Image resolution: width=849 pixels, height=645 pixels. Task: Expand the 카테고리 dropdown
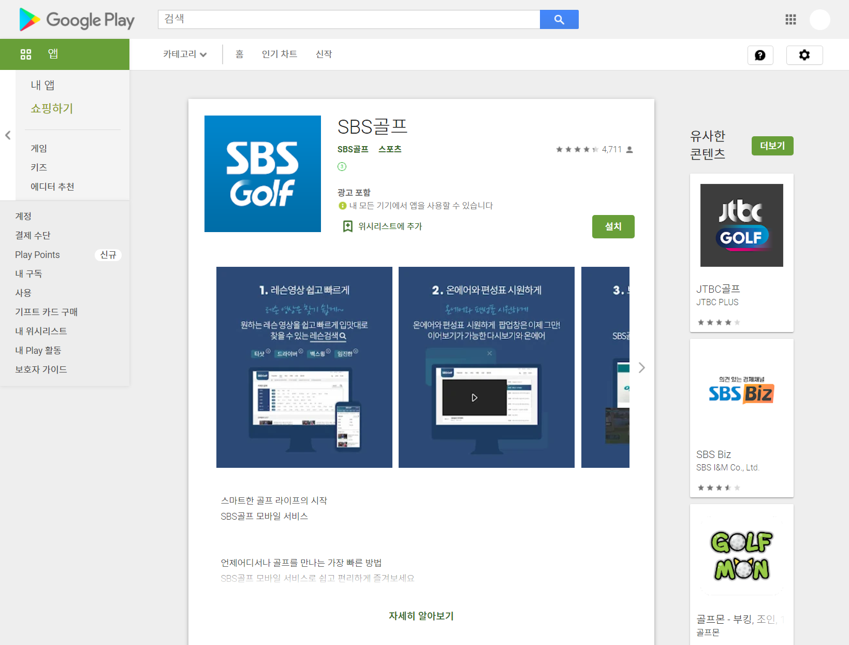tap(185, 54)
